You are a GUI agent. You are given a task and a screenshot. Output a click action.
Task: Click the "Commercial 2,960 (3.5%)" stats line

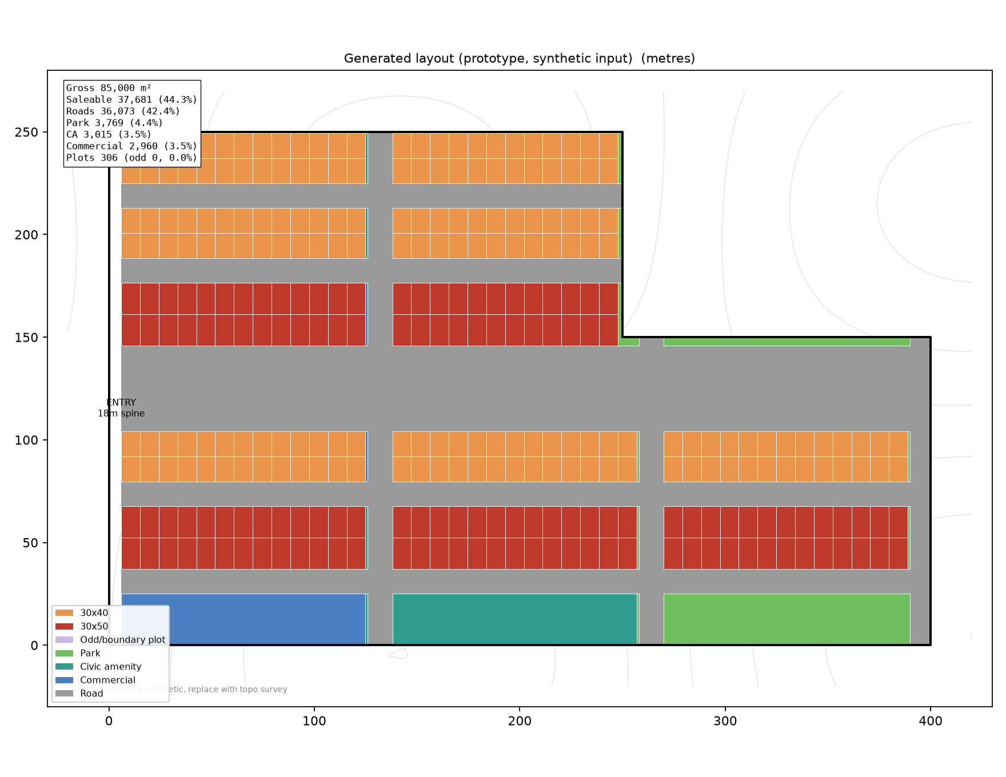click(131, 146)
